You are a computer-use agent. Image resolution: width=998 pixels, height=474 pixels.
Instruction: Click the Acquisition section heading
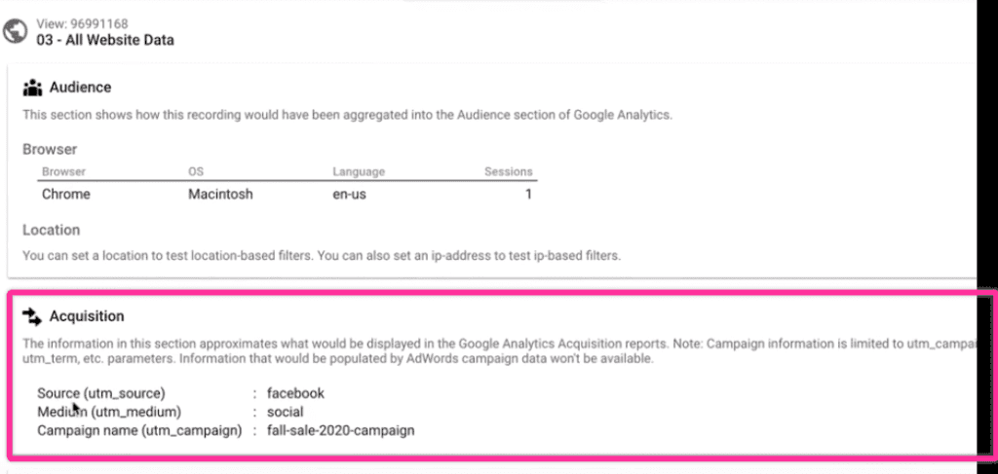(87, 315)
